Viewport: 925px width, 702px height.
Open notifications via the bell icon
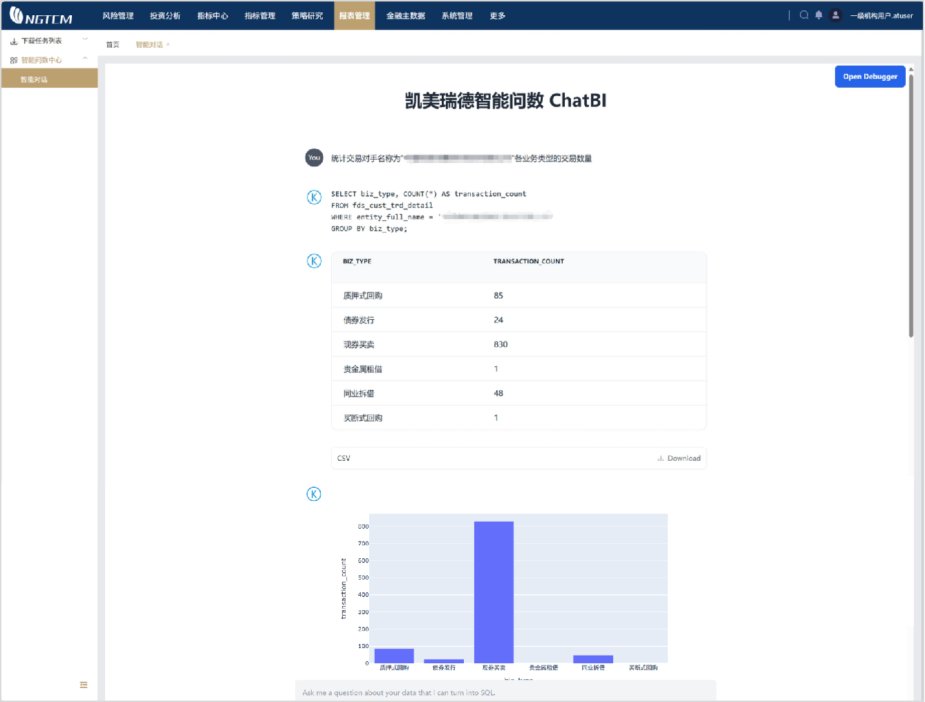point(819,15)
